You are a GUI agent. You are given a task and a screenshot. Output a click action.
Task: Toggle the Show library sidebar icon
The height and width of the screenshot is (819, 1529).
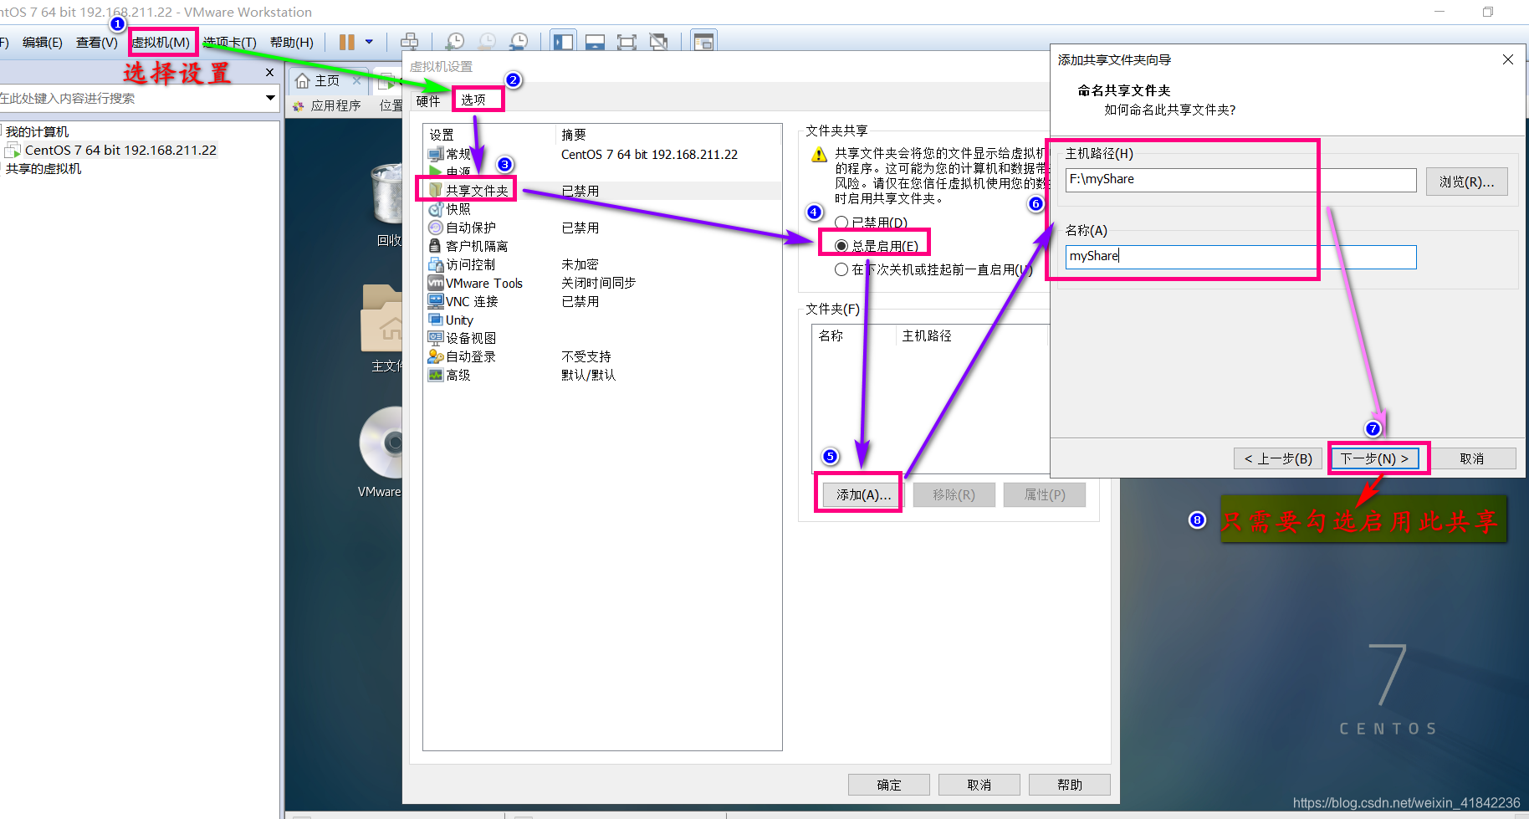point(564,42)
